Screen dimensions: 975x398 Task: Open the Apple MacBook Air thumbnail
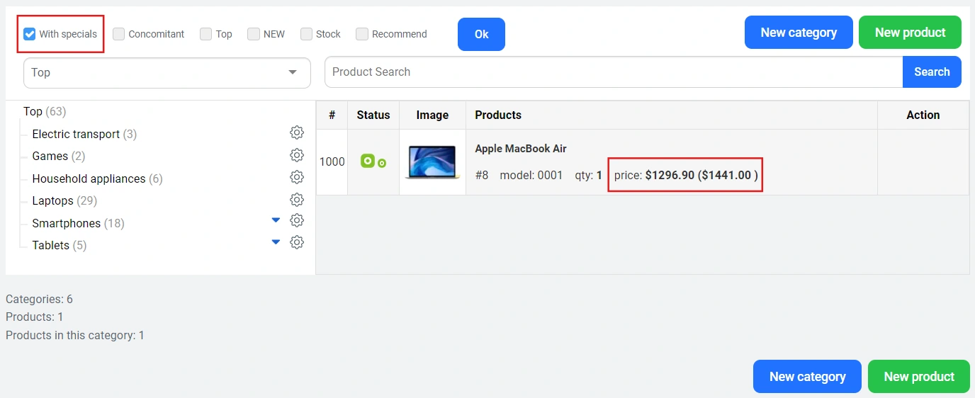pyautogui.click(x=432, y=162)
